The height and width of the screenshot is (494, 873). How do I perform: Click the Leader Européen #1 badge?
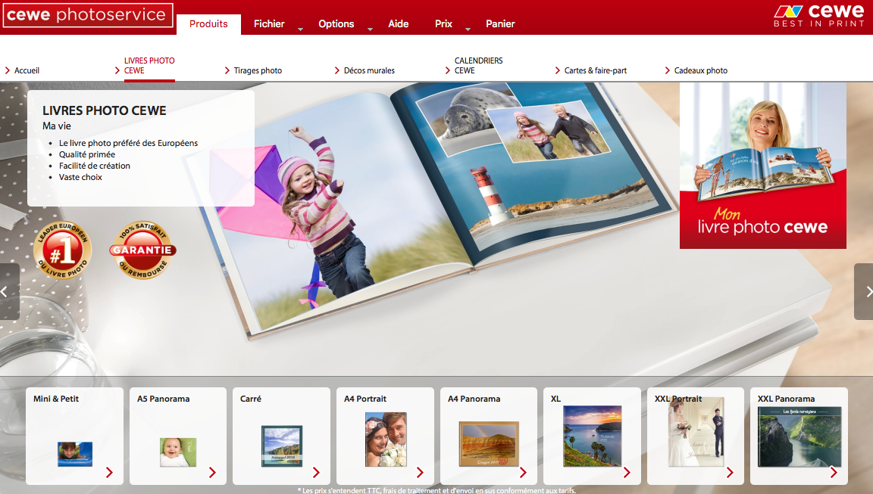click(x=62, y=250)
